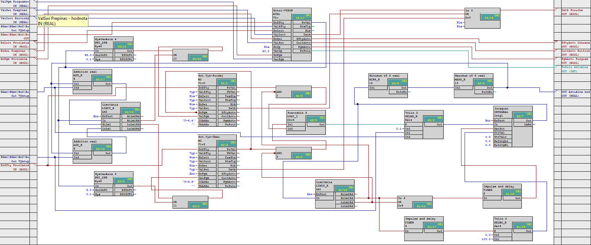
Task: Click the 62/16 run-sequence box on Hysteréria 4
Action: 123,46
